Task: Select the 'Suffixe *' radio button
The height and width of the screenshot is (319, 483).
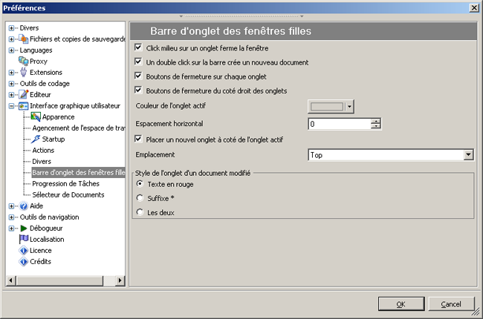Action: 140,198
